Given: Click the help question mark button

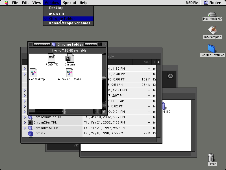Looking at the screenshot, I should [170, 76].
